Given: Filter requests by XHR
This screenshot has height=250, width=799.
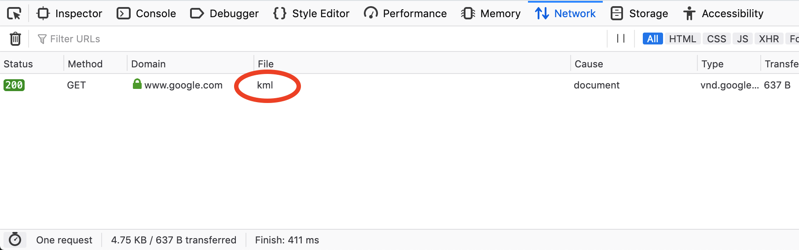Looking at the screenshot, I should pyautogui.click(x=769, y=39).
